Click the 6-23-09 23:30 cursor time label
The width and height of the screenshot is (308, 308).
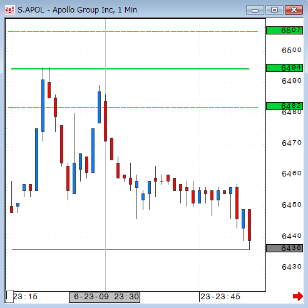coord(105,297)
